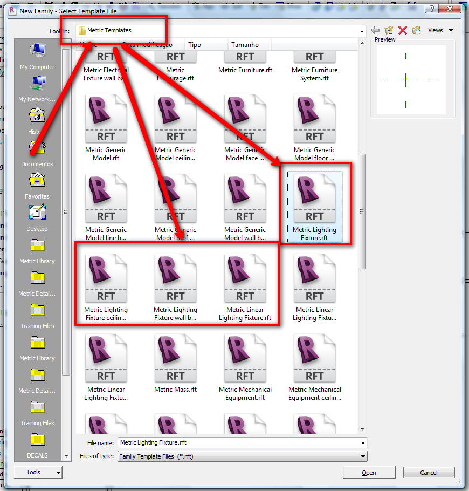Screen dimensions: 469x491
Task: Click the file list scroll up arrow
Action: click(362, 43)
